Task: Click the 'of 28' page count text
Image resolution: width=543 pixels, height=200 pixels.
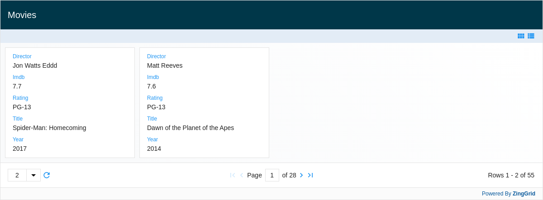Action: (289, 175)
